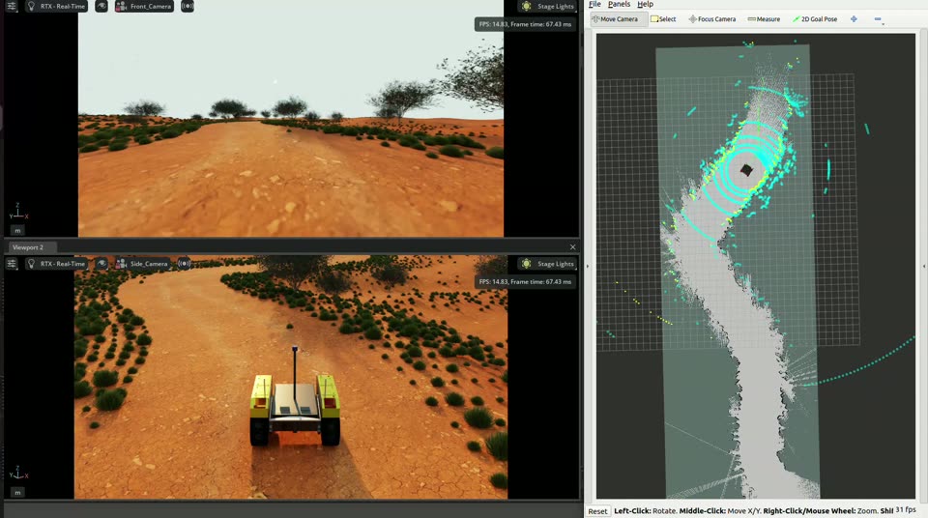Screen dimensions: 928x518
Task: Select the Viewport 2 tab
Action: click(x=28, y=247)
